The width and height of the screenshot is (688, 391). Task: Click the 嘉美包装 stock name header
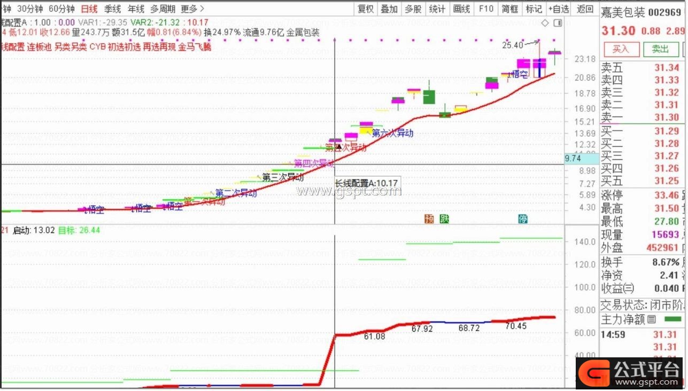click(623, 12)
